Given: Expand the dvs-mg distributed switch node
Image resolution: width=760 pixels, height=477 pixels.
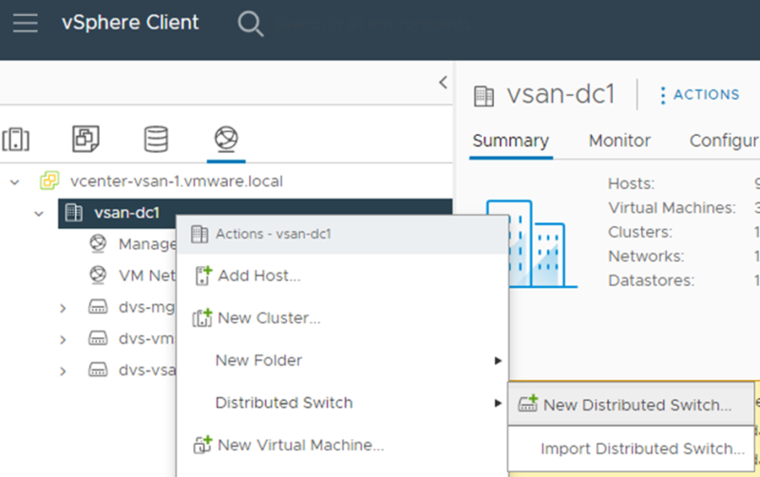Looking at the screenshot, I should click(x=63, y=308).
